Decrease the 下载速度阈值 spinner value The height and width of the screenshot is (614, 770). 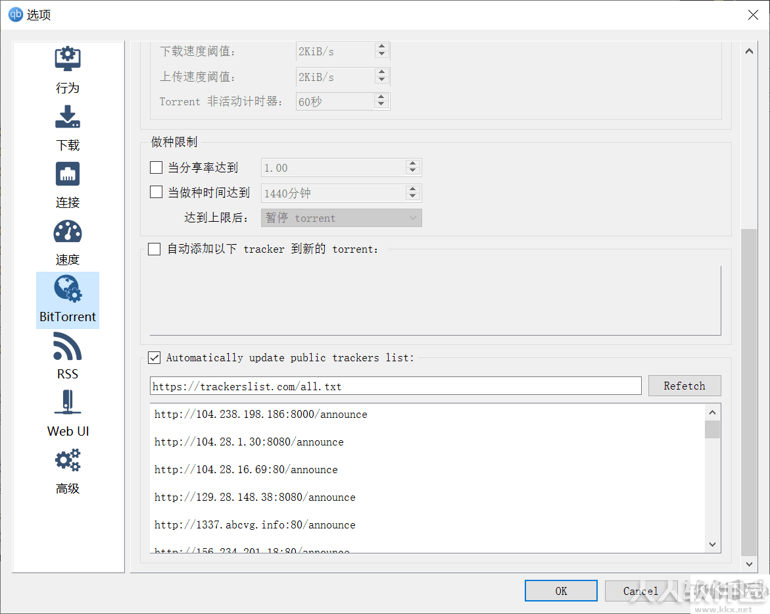point(381,55)
